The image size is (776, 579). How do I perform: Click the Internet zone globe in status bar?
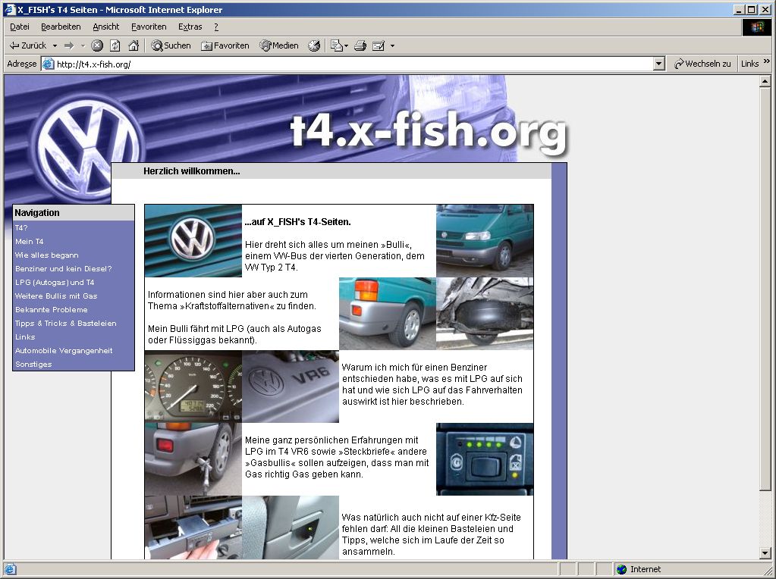pos(622,569)
